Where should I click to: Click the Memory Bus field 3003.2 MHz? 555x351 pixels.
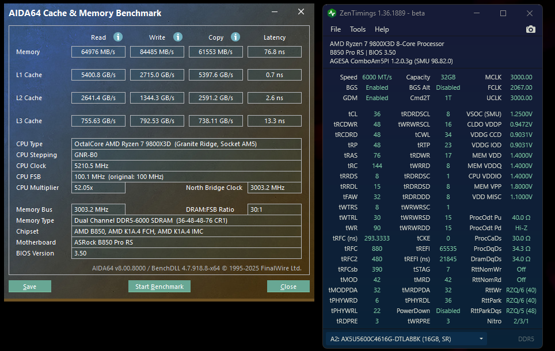[x=98, y=209]
